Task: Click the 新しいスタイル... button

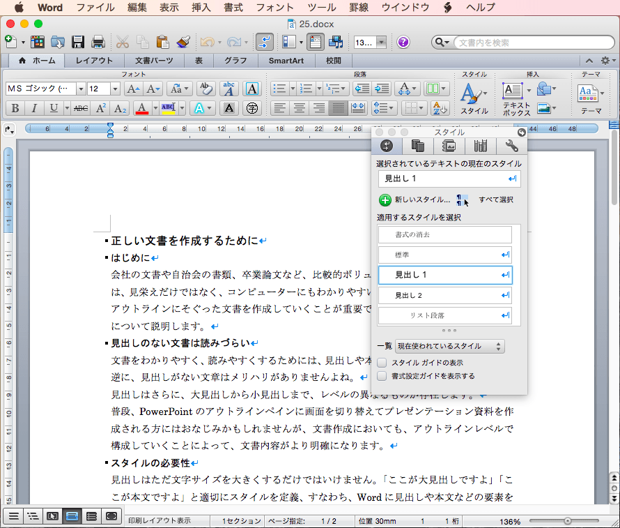Action: tap(415, 200)
